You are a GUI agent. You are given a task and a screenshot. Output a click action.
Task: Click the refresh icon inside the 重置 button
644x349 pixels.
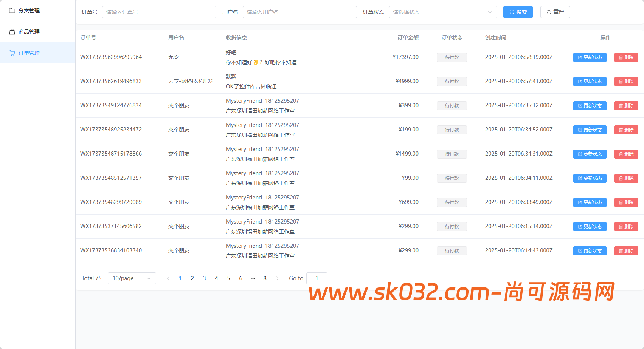pyautogui.click(x=549, y=12)
